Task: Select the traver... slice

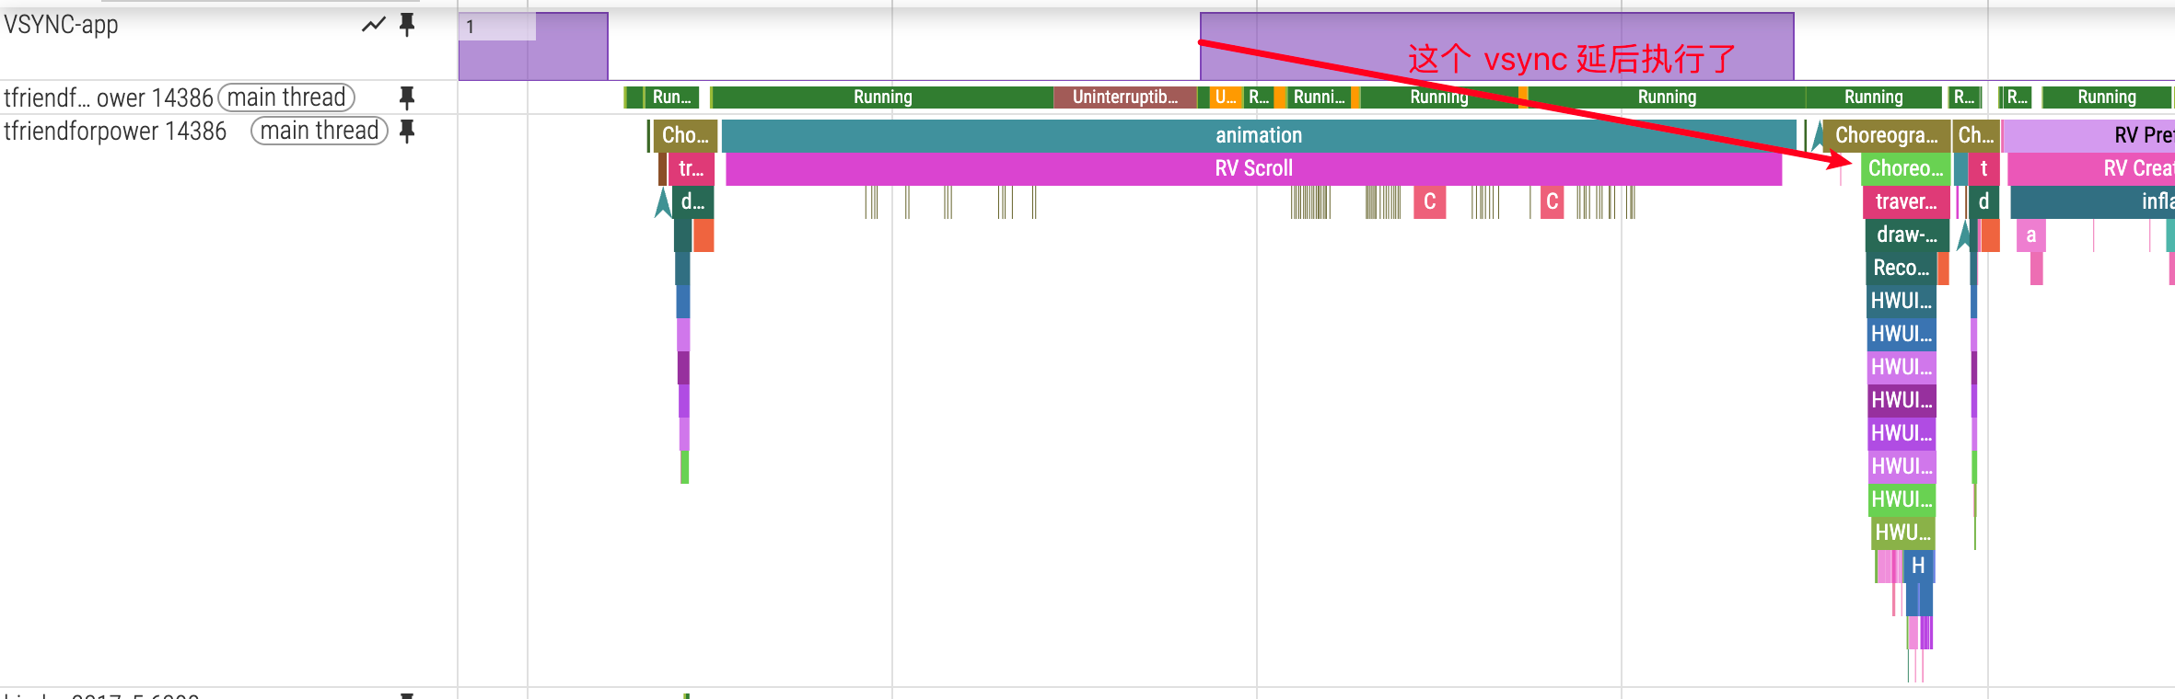Action: [x=1906, y=201]
